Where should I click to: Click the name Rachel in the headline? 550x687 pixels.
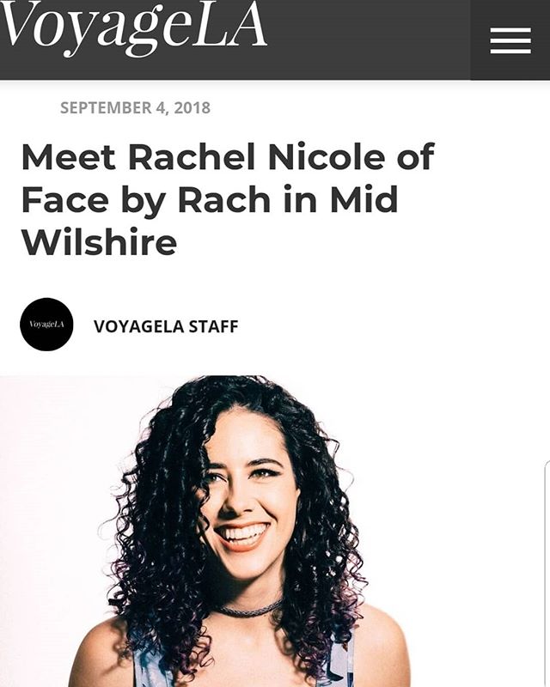pos(192,157)
